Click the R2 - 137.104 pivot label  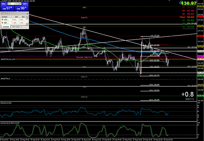188,11
